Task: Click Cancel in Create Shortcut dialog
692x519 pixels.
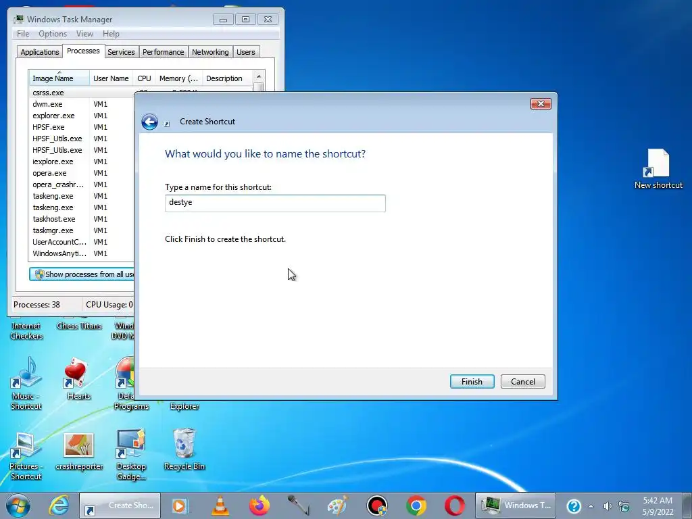Action: pyautogui.click(x=523, y=382)
